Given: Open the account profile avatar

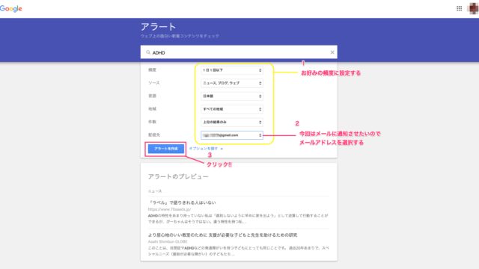Looking at the screenshot, I should pos(473,8).
